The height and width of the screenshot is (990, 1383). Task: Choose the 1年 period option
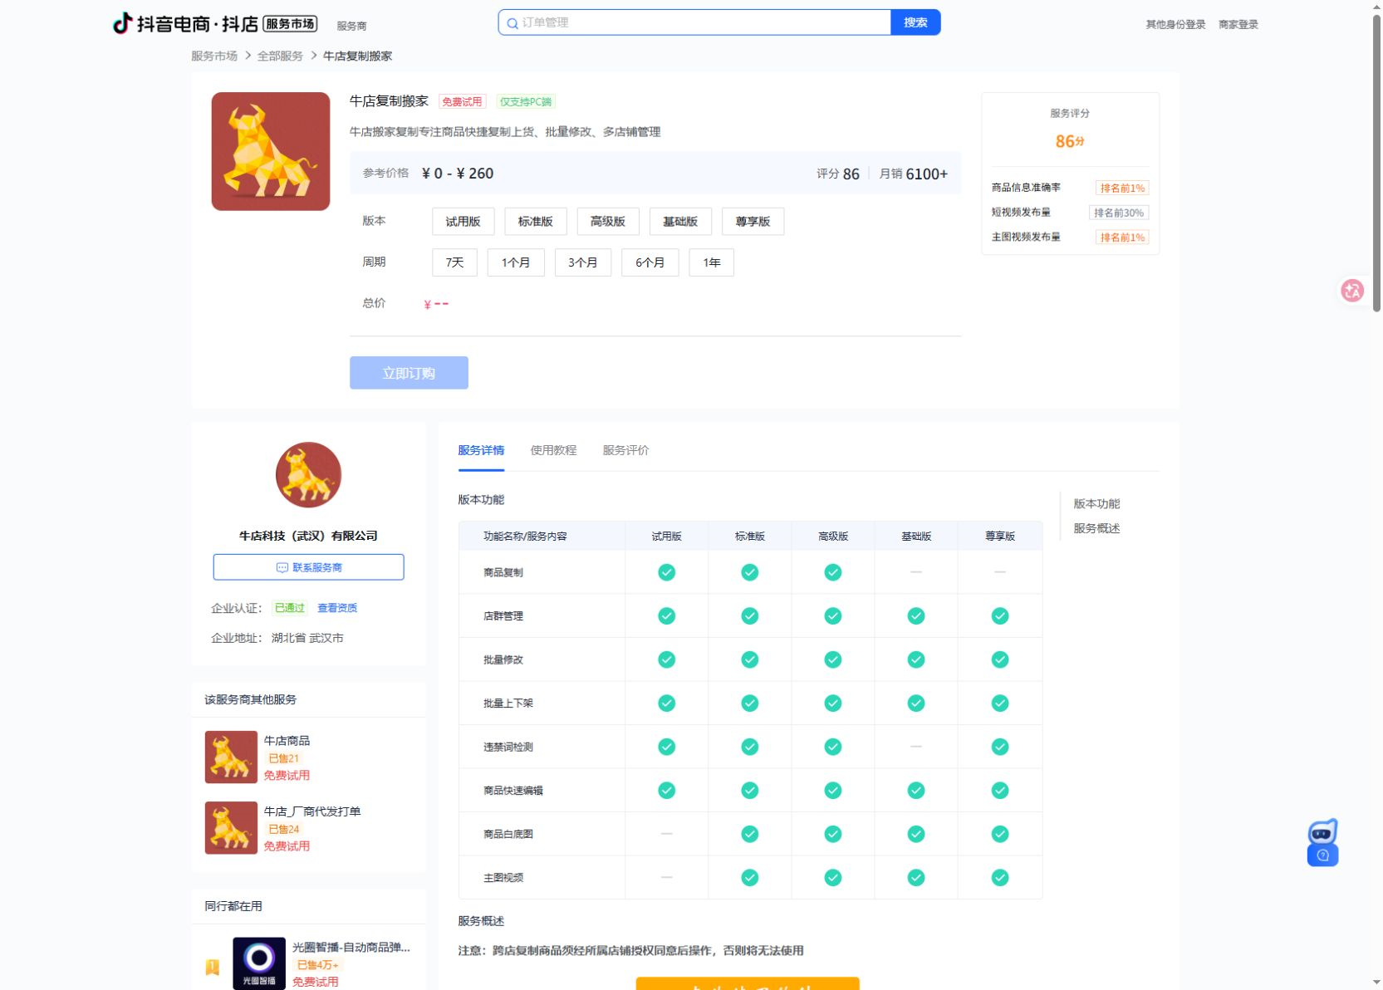[x=711, y=262]
